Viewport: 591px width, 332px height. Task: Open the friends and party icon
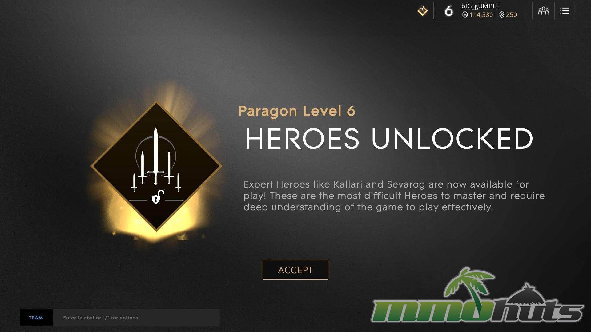click(543, 11)
